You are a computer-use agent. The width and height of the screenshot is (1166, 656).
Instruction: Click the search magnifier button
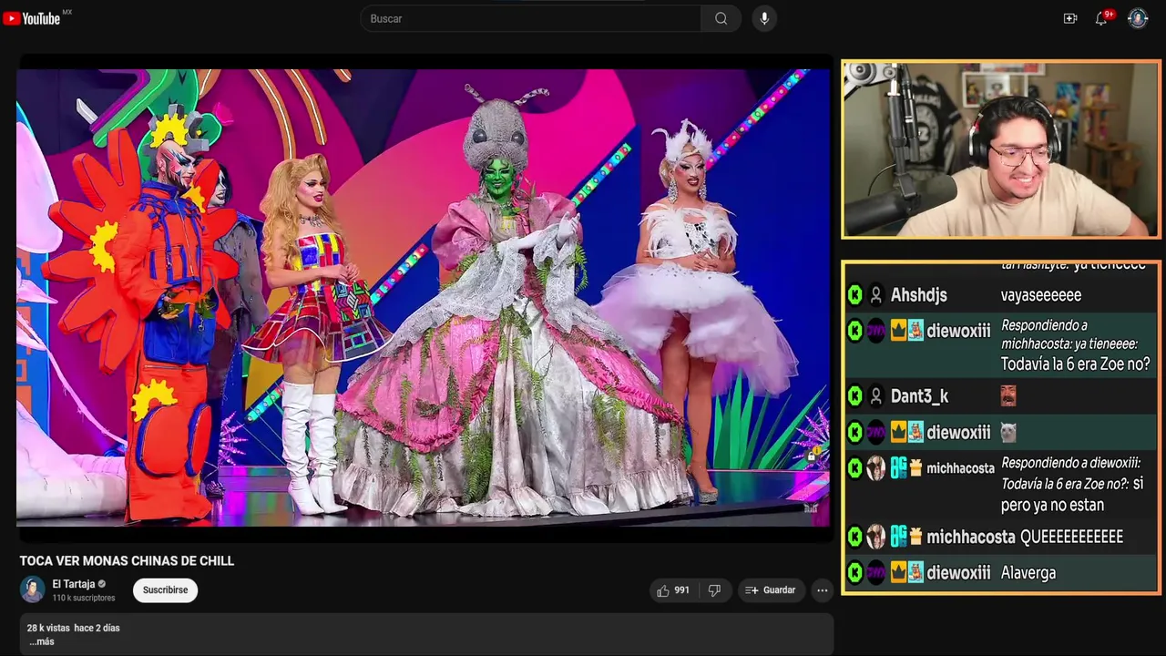721,18
